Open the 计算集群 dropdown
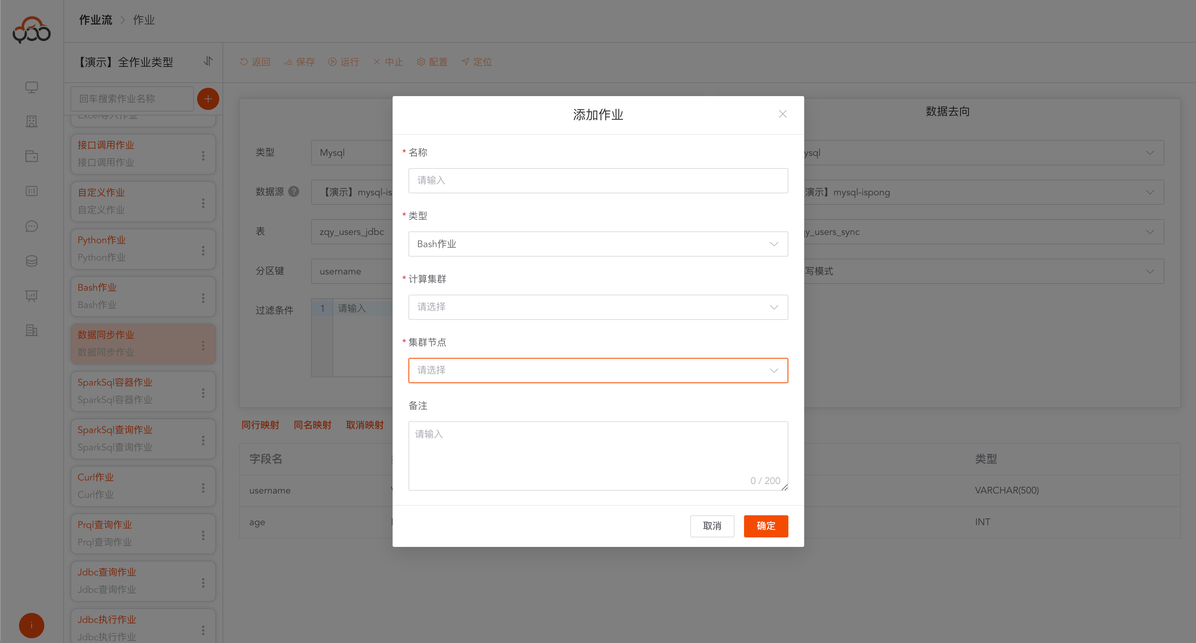Viewport: 1196px width, 643px height. click(x=598, y=307)
